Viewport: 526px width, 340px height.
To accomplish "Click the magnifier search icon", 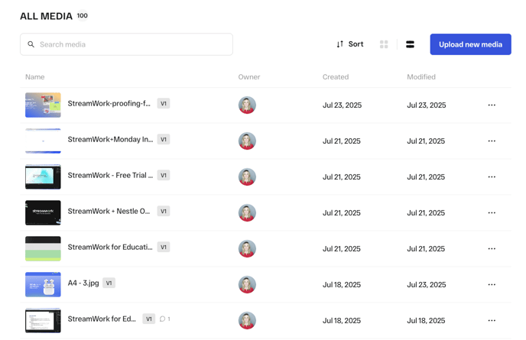I will point(31,44).
